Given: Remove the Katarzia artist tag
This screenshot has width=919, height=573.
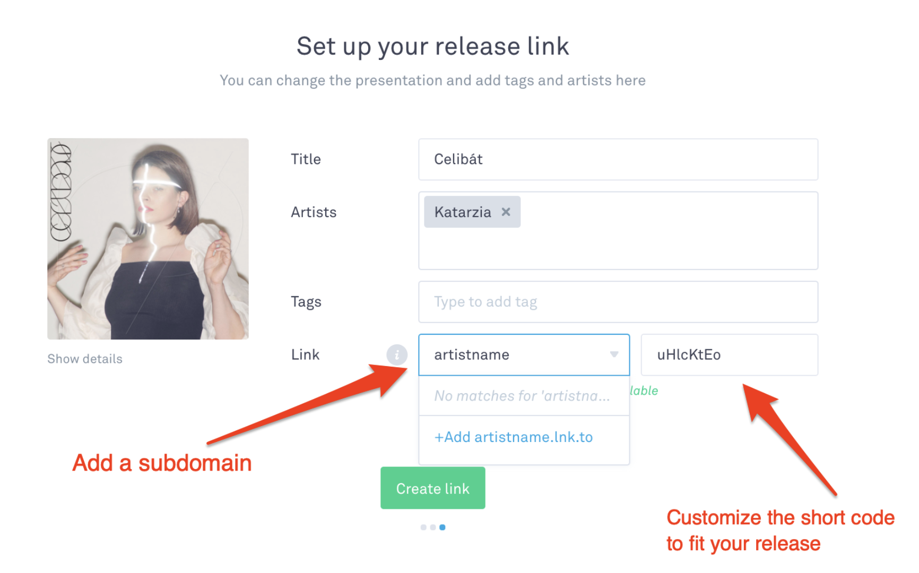Looking at the screenshot, I should (x=506, y=212).
